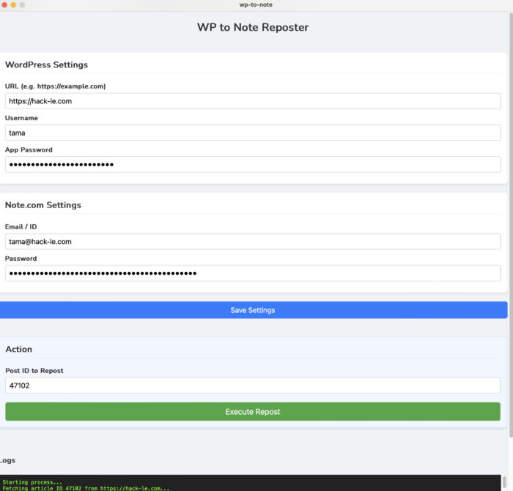The height and width of the screenshot is (491, 513).
Task: Click the WP to Note Reposter title
Action: (253, 28)
